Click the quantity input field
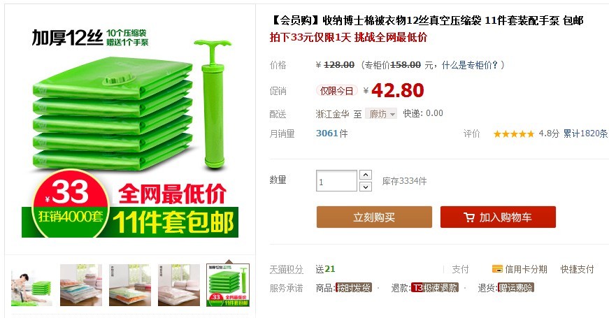Image resolution: width=609 pixels, height=318 pixels. pos(336,181)
